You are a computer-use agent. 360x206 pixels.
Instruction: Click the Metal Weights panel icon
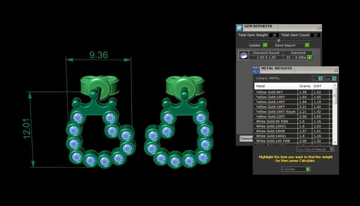[x=256, y=70]
